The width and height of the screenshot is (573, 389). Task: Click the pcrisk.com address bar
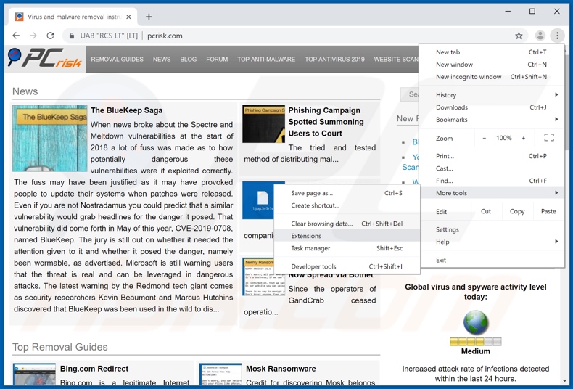pos(290,36)
